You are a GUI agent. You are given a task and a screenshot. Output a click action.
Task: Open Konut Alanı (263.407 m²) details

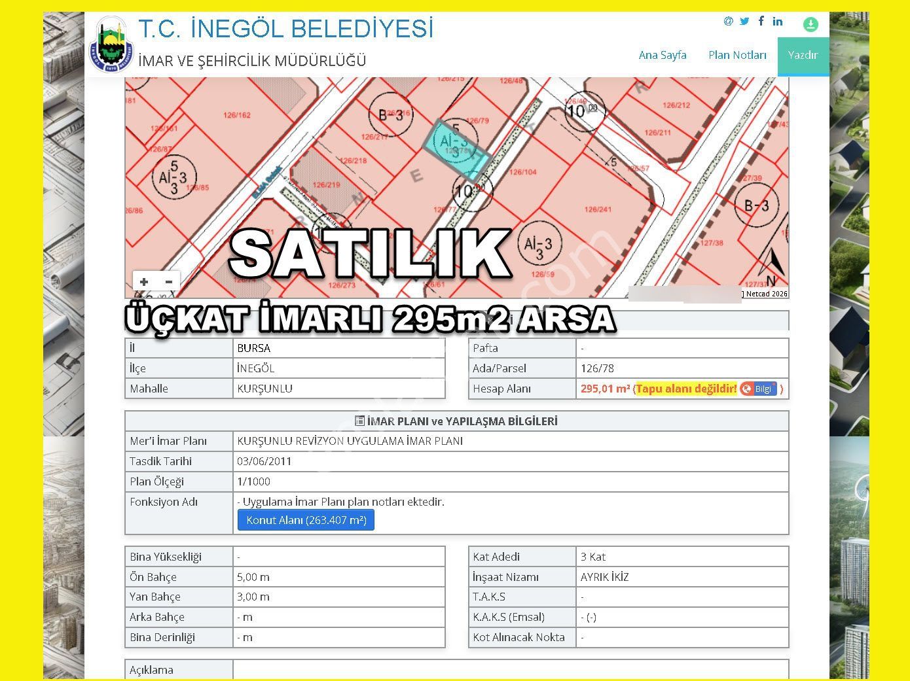tap(305, 520)
